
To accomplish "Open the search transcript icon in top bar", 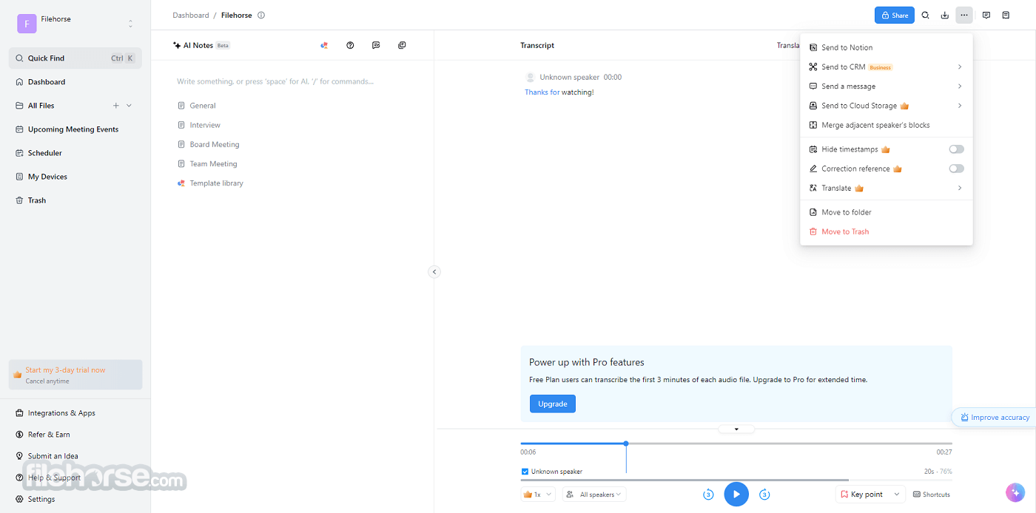I will pos(925,15).
